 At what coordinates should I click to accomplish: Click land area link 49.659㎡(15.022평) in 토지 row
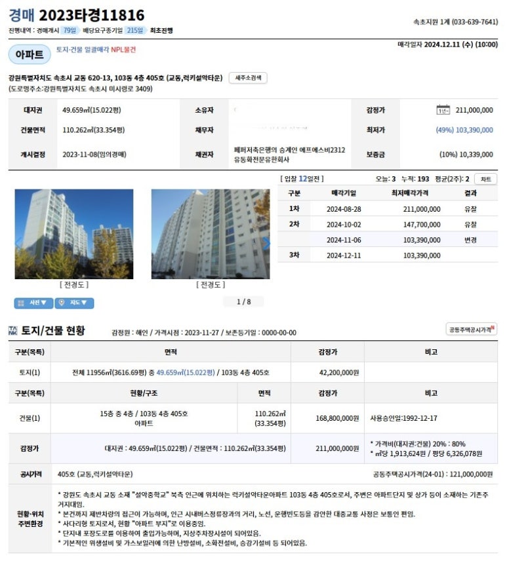pos(186,372)
